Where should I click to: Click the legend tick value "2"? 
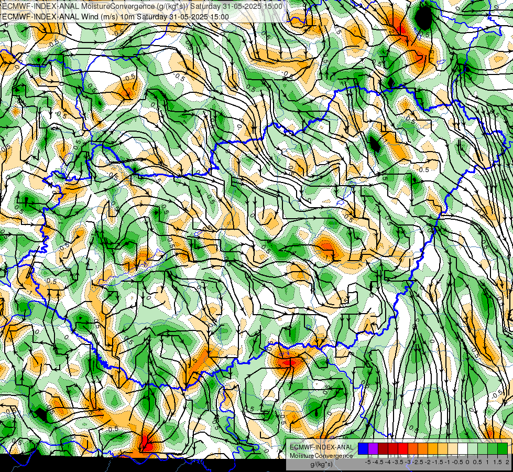[507, 462]
